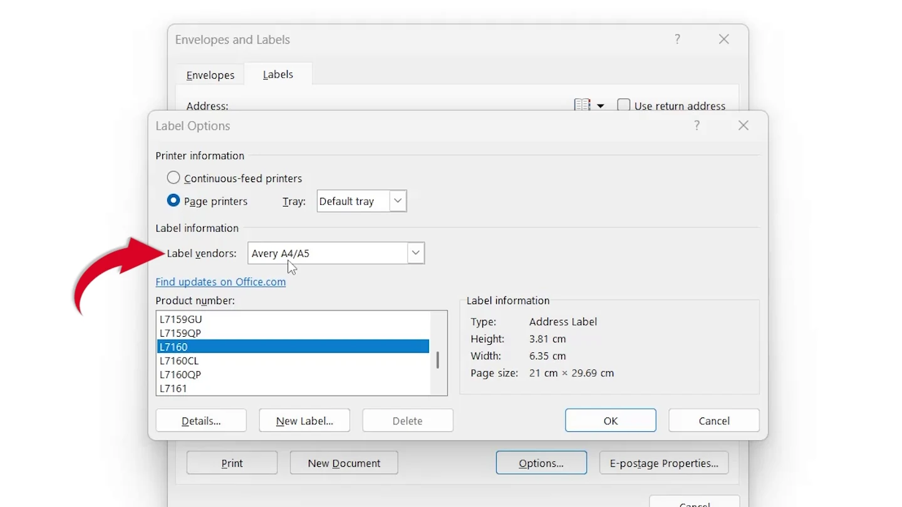Select the Page printers radio button
This screenshot has height=507, width=902.
coord(174,201)
